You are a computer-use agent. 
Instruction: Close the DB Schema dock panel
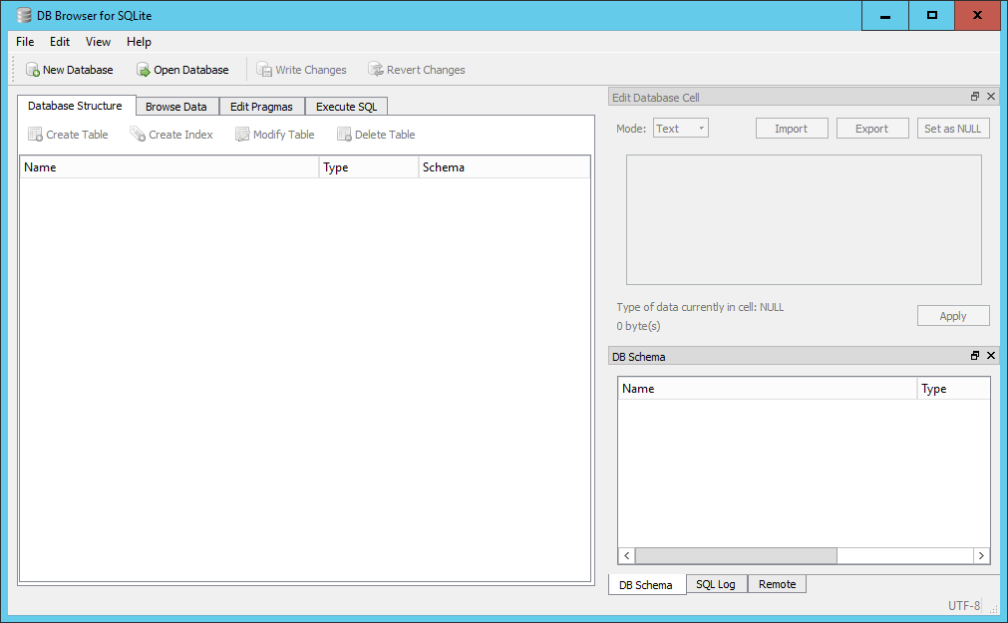pos(991,356)
